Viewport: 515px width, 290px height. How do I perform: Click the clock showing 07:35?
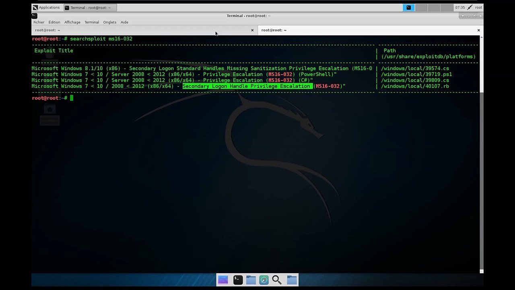pos(460,7)
